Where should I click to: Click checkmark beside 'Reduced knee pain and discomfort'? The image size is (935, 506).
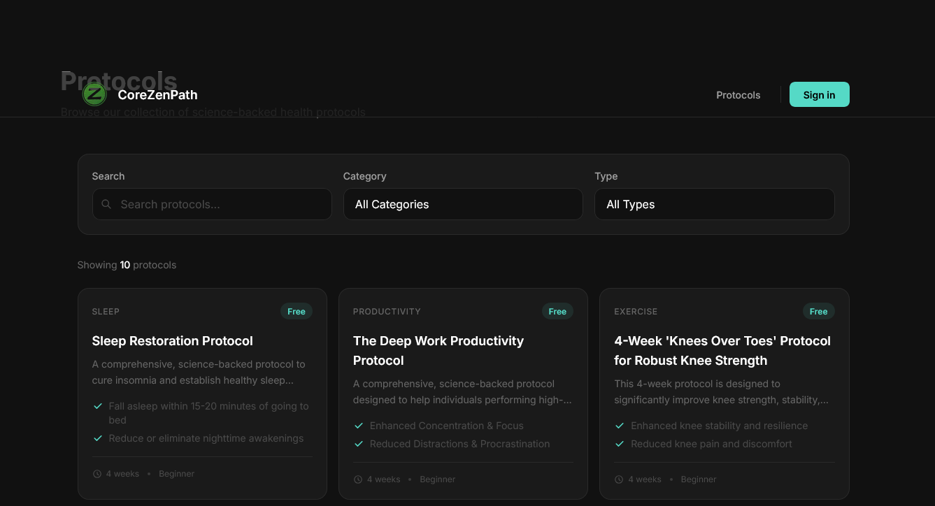(620, 443)
